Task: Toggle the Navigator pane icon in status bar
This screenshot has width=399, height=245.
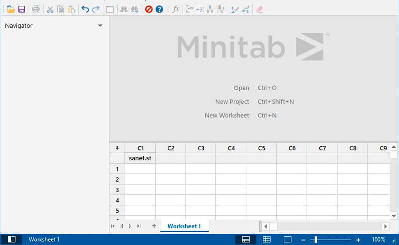Action: tap(11, 239)
